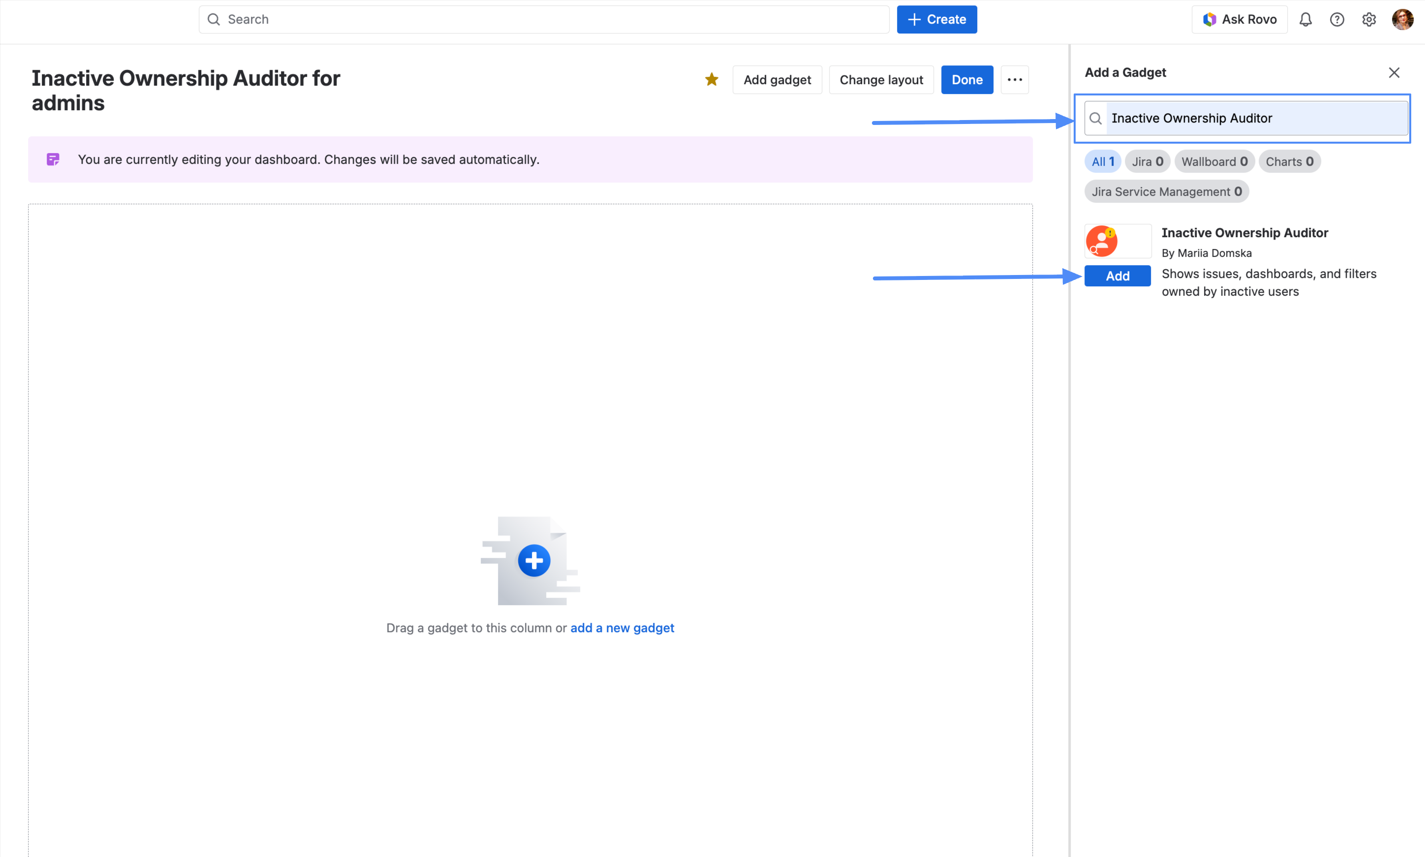The height and width of the screenshot is (857, 1425).
Task: Click the add a new gadget link
Action: coord(622,628)
